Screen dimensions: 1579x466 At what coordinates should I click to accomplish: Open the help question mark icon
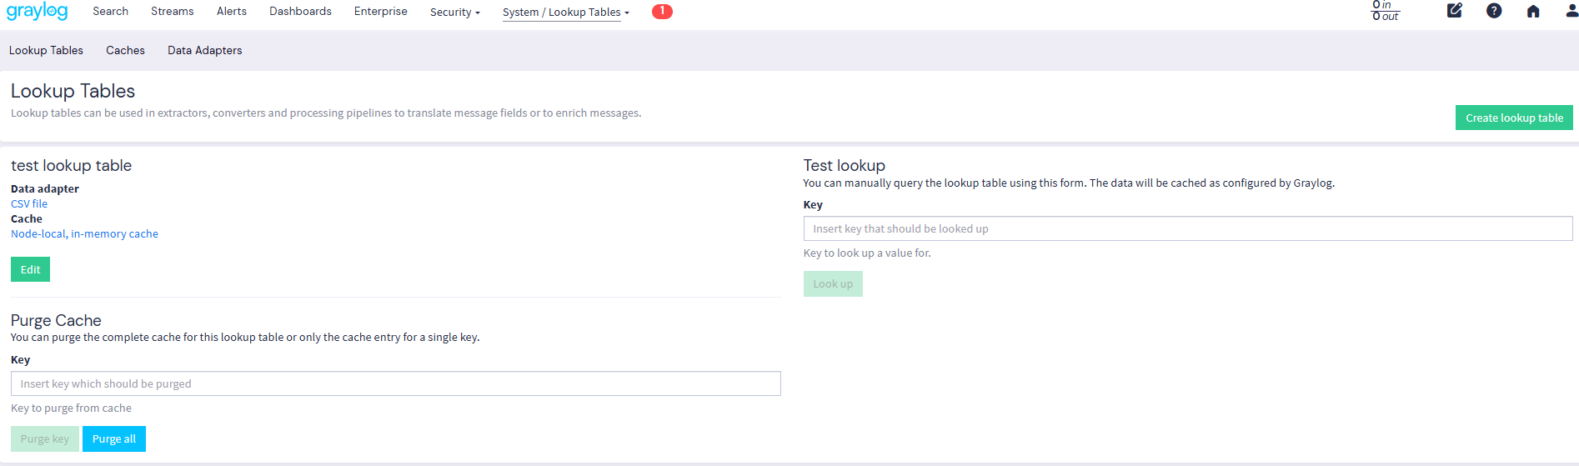[1493, 11]
